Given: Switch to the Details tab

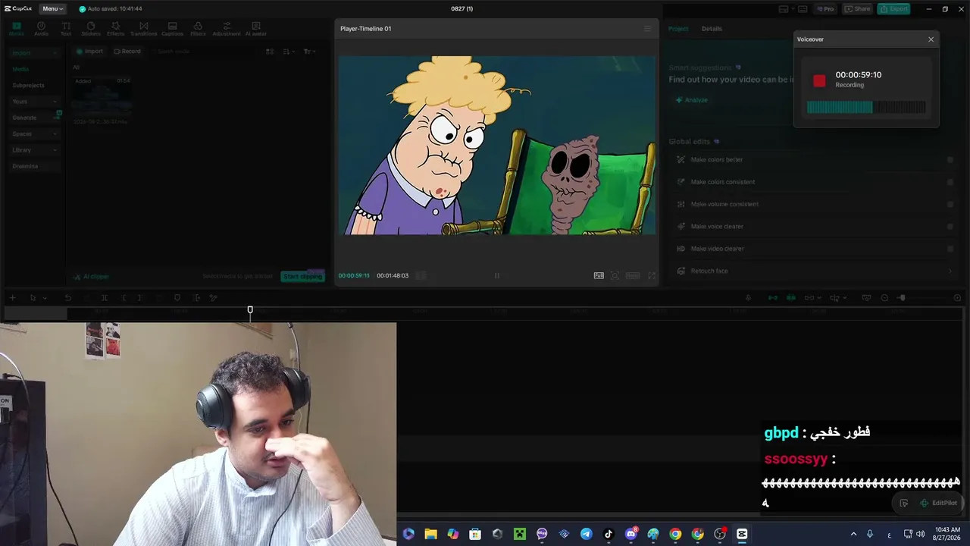Looking at the screenshot, I should [x=712, y=29].
